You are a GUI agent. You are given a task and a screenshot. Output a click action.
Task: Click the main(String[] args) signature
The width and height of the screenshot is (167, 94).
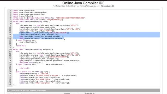[33, 72]
